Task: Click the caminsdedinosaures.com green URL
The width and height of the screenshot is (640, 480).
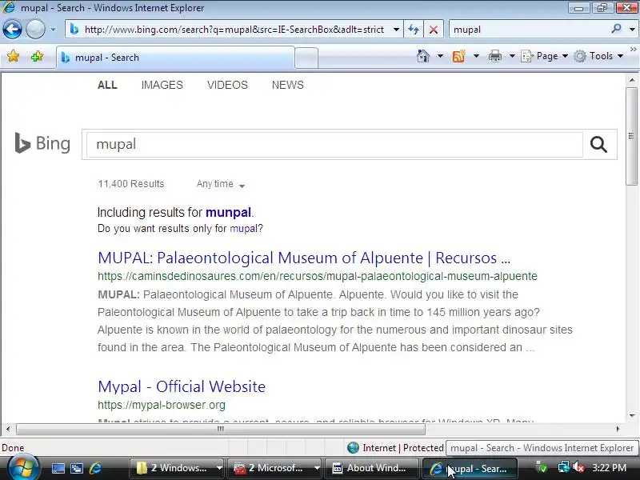Action: click(x=317, y=276)
